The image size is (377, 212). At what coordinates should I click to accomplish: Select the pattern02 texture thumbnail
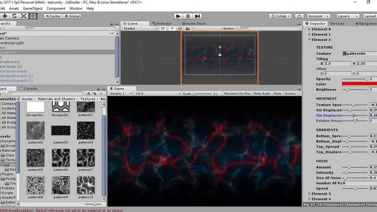[x=35, y=131]
